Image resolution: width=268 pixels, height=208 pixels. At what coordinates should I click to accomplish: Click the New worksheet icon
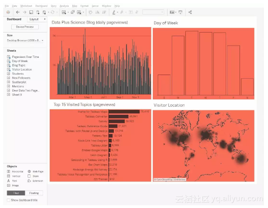tap(64, 12)
